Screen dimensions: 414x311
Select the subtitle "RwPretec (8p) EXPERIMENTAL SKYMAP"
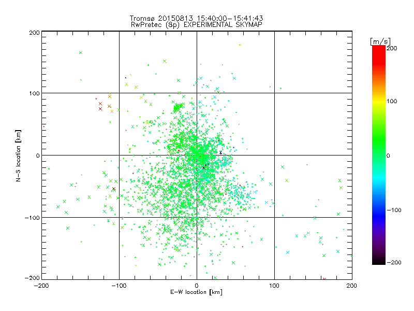197,25
